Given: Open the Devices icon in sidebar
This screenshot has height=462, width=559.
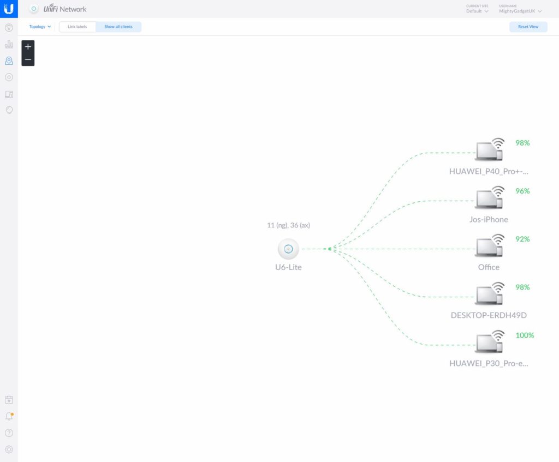Looking at the screenshot, I should 9,77.
